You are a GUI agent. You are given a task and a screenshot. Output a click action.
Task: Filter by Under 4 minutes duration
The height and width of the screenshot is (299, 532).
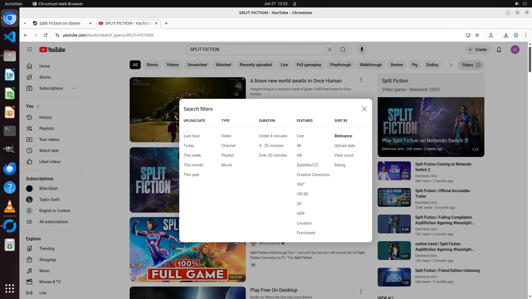(x=273, y=136)
